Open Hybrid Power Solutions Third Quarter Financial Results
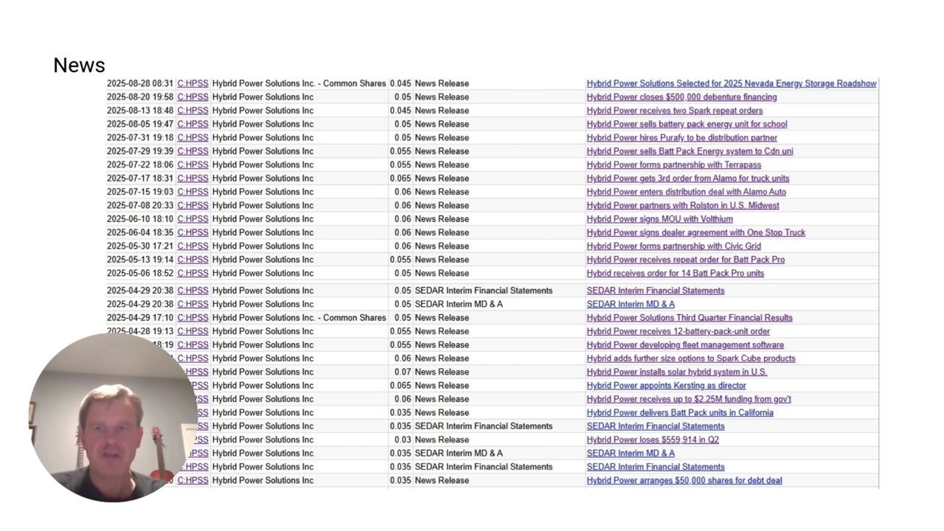This screenshot has height=531, width=944. coord(689,318)
